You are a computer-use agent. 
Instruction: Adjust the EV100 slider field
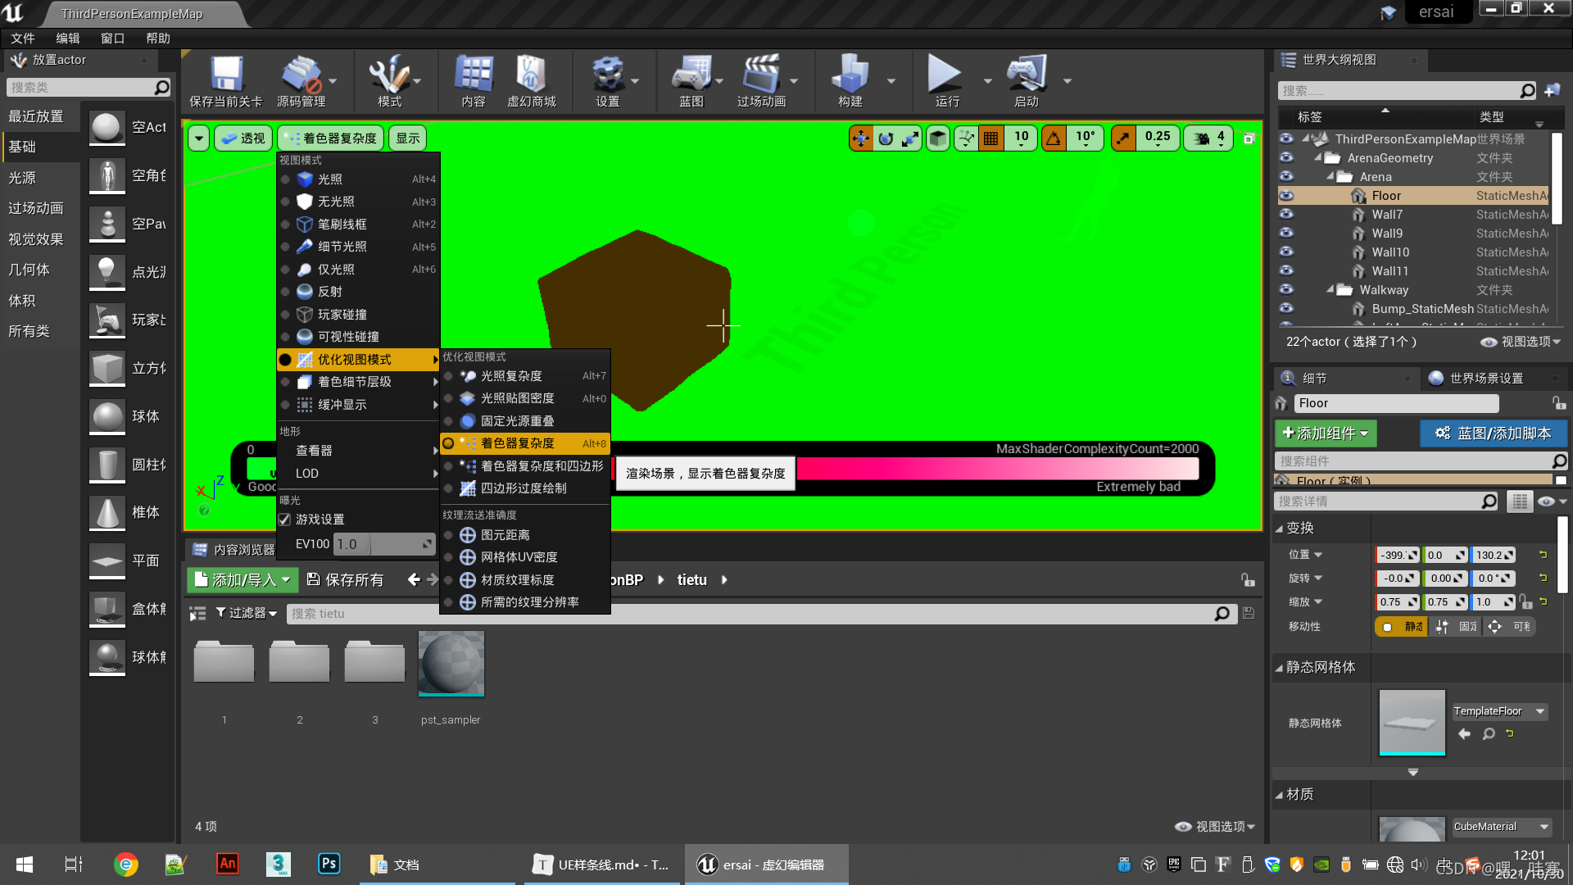[384, 544]
